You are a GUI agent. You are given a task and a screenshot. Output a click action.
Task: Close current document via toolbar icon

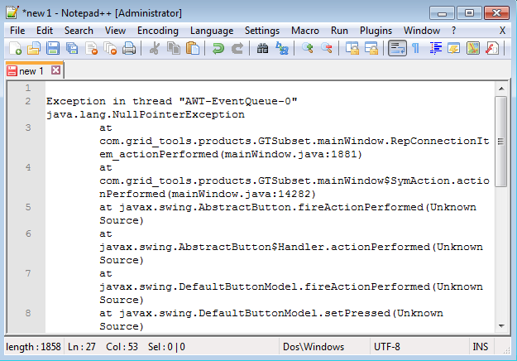coord(91,49)
